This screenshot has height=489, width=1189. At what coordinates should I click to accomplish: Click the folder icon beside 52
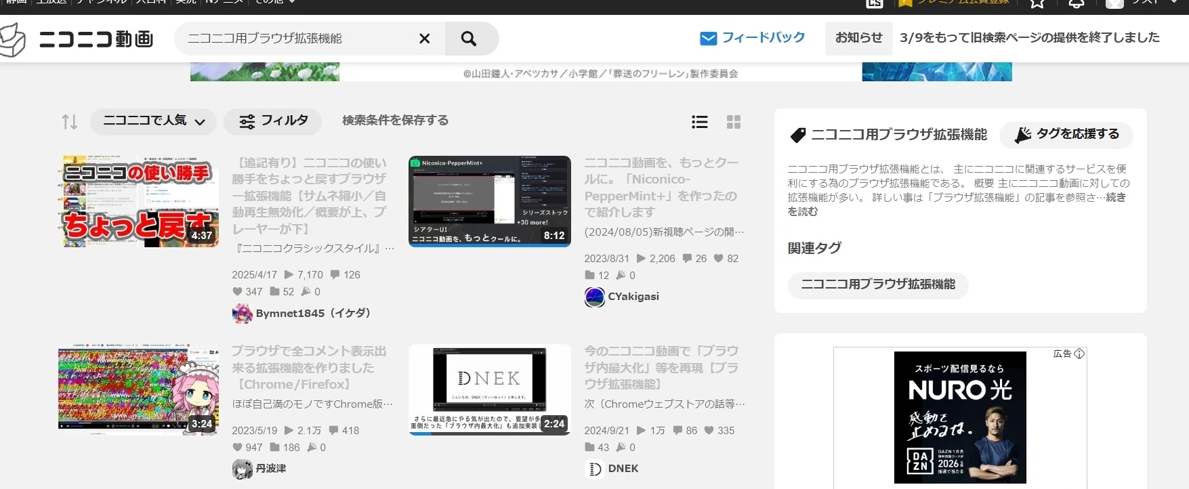274,292
